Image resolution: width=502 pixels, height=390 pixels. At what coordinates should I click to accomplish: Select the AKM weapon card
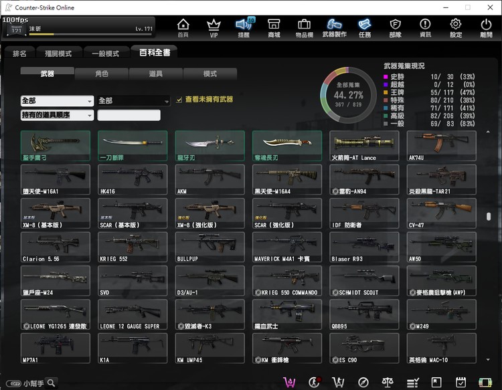point(210,179)
